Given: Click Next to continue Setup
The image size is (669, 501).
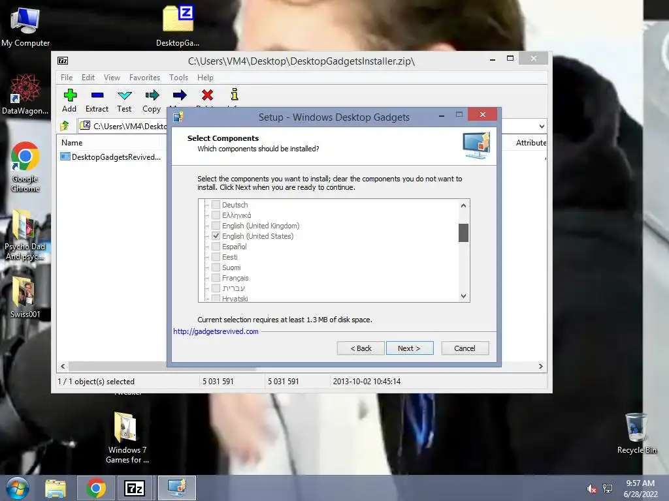Looking at the screenshot, I should point(410,348).
